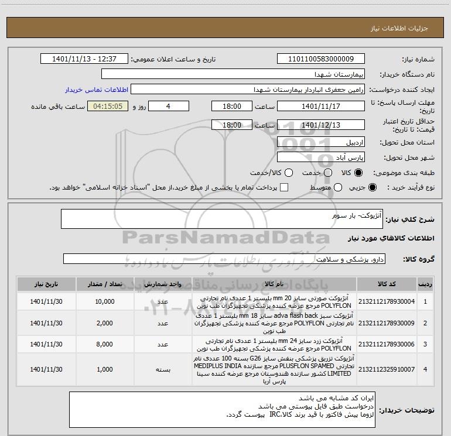Image resolution: width=451 pixels, height=436 pixels.
Task: Click quantity 8,000 in row 3
Action: point(105,344)
